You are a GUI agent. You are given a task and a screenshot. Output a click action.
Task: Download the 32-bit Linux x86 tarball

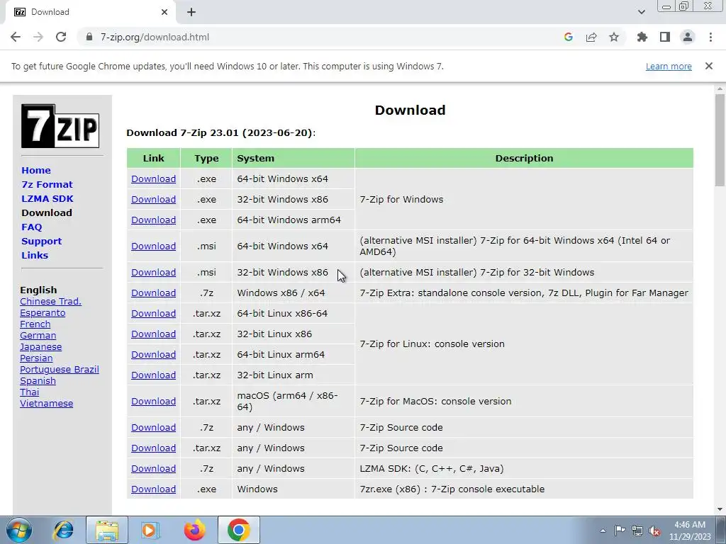click(x=153, y=334)
